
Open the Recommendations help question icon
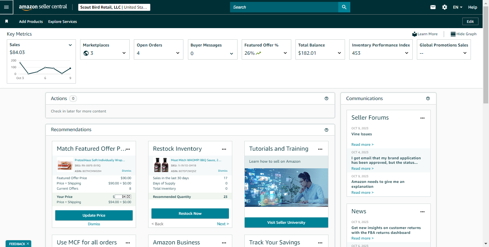coord(326,130)
